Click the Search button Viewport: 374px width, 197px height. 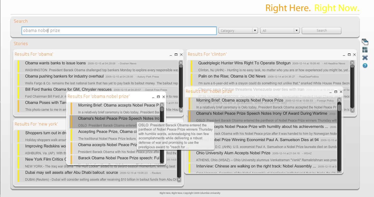coord(322,31)
